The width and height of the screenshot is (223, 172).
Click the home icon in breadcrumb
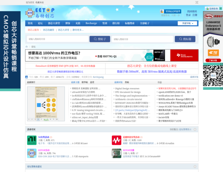[x=27, y=47]
